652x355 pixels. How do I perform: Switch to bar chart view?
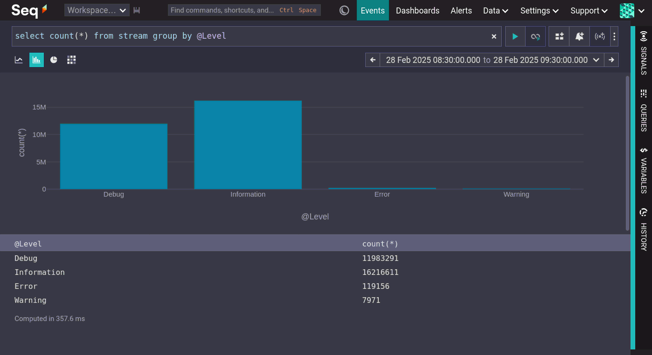[36, 60]
